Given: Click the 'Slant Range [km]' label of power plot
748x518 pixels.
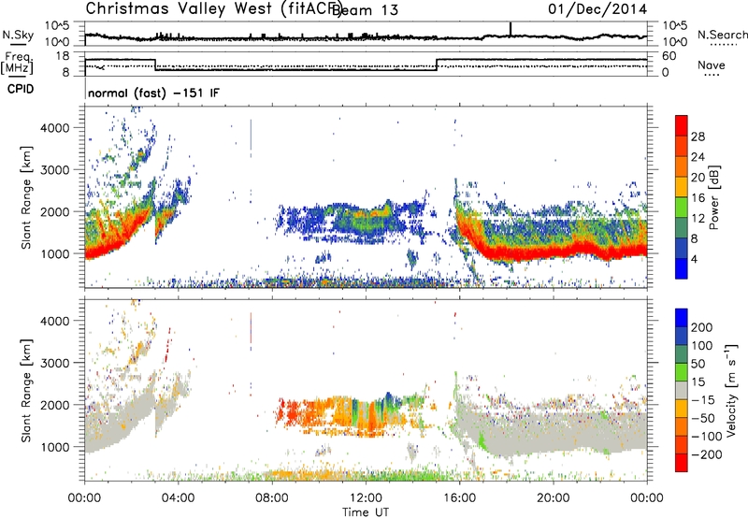Looking at the screenshot, I should (x=26, y=197).
